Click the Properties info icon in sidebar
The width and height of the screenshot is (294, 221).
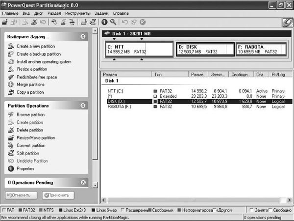pos(12,168)
